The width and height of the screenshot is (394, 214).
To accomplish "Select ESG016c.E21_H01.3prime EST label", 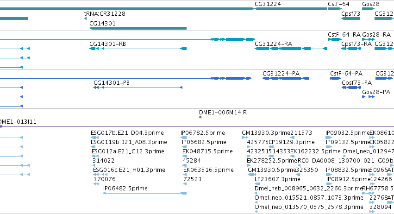I will click(x=129, y=170).
